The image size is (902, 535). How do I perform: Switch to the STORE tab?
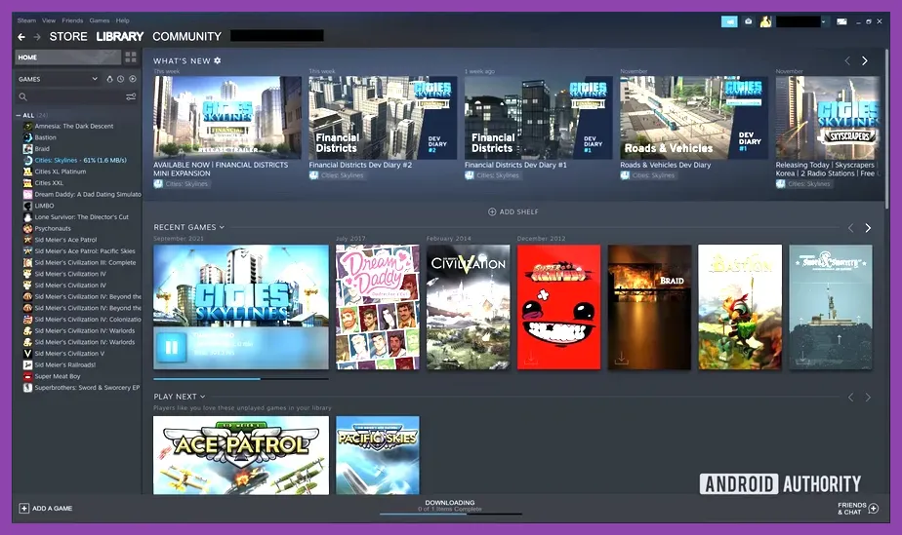click(68, 37)
